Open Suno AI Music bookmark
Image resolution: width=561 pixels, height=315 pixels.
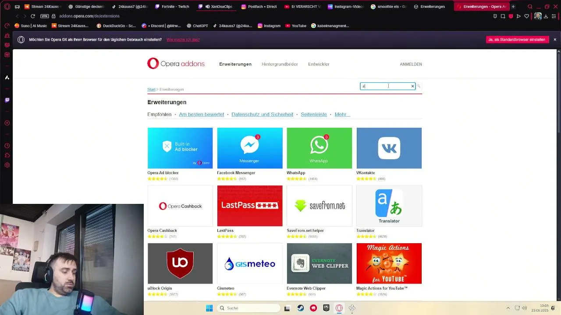[x=31, y=26]
